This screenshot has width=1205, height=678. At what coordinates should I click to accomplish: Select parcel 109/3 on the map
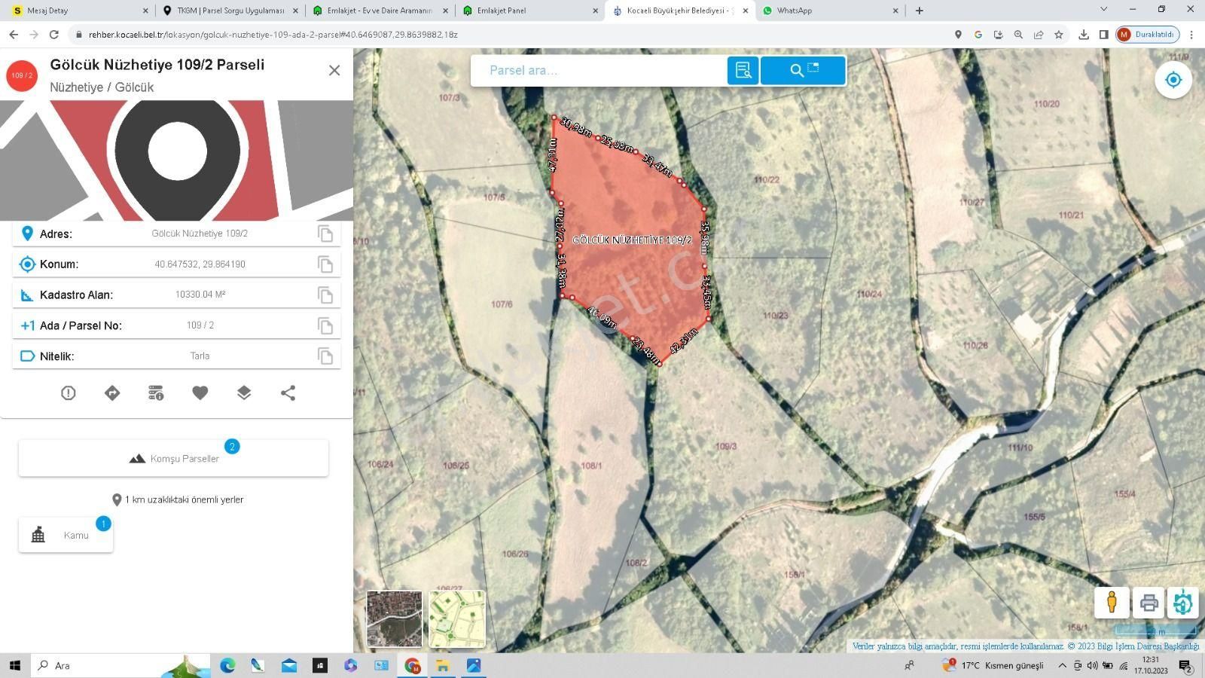coord(726,446)
